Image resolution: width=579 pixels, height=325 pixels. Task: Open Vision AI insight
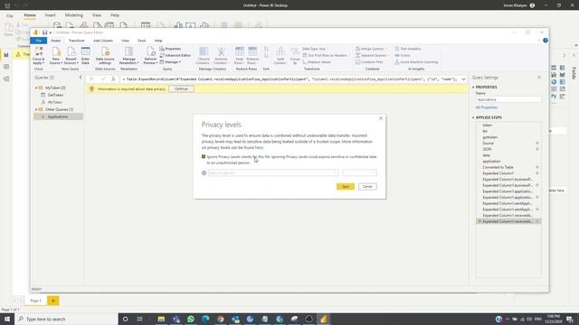coord(403,55)
